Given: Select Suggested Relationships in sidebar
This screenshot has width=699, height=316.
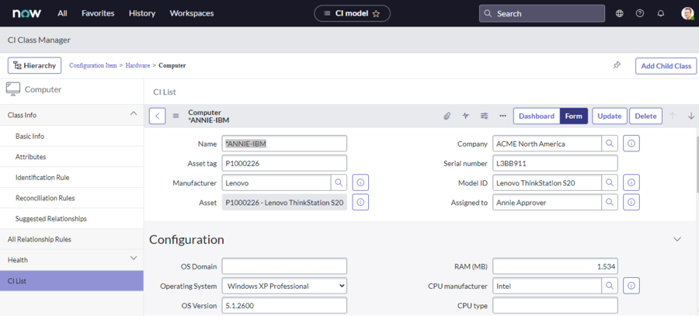Looking at the screenshot, I should (71, 219).
